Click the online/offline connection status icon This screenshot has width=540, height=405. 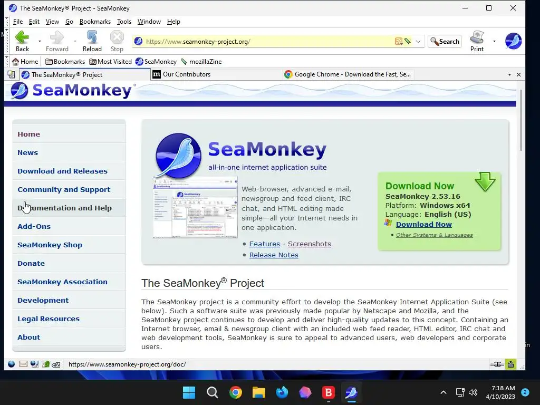click(x=497, y=364)
